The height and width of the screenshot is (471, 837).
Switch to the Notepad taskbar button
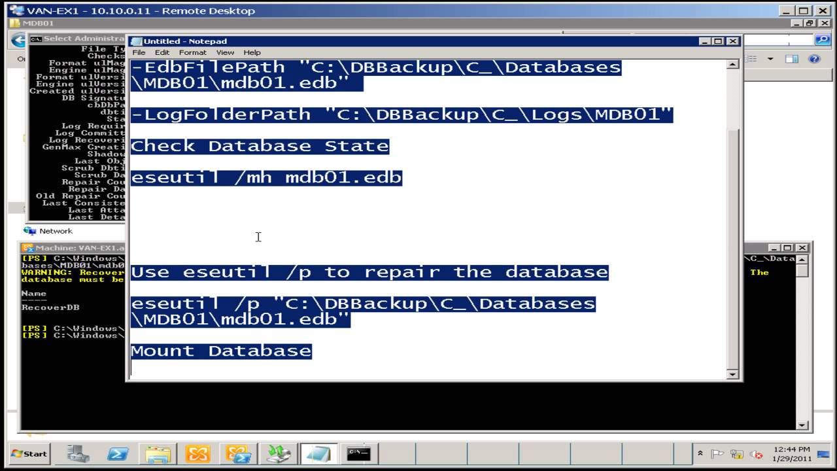coord(318,453)
